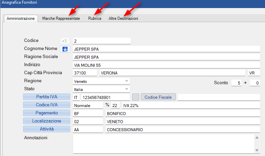The height and width of the screenshot is (156, 265).
Task: Click the Localizzazione button
Action: coord(47,121)
